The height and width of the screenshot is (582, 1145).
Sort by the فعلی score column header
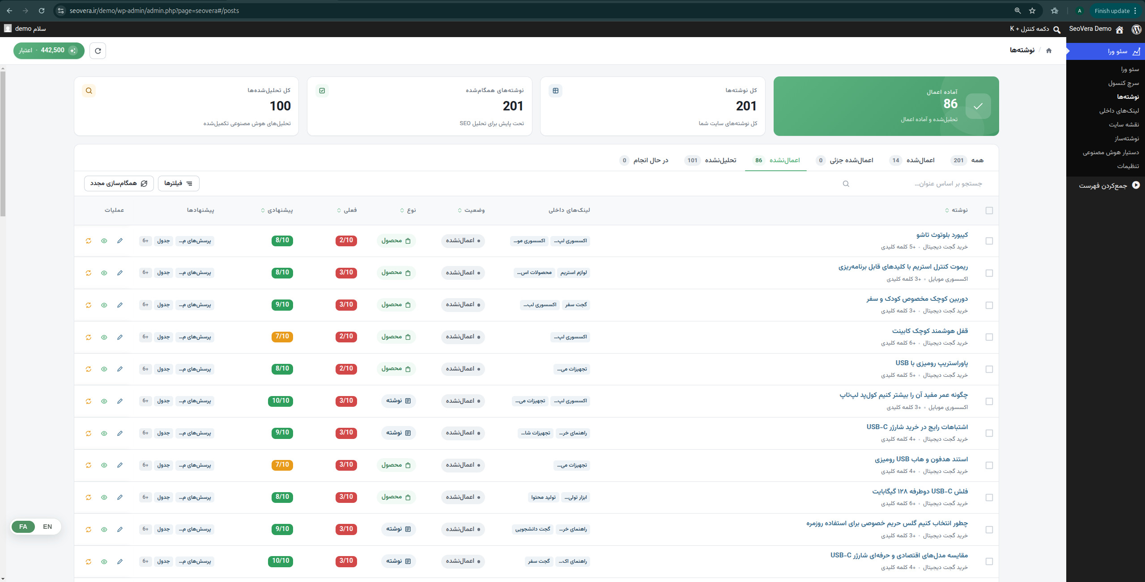347,210
